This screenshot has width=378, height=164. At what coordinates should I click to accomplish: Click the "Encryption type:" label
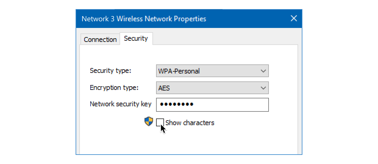[x=114, y=88]
